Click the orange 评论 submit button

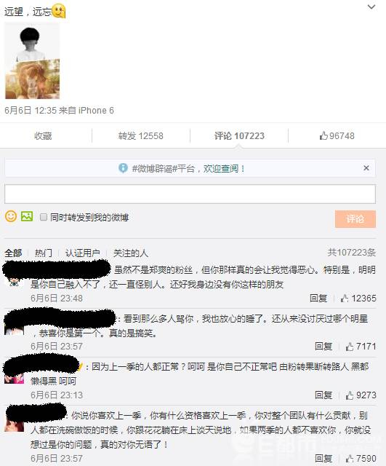tap(355, 219)
